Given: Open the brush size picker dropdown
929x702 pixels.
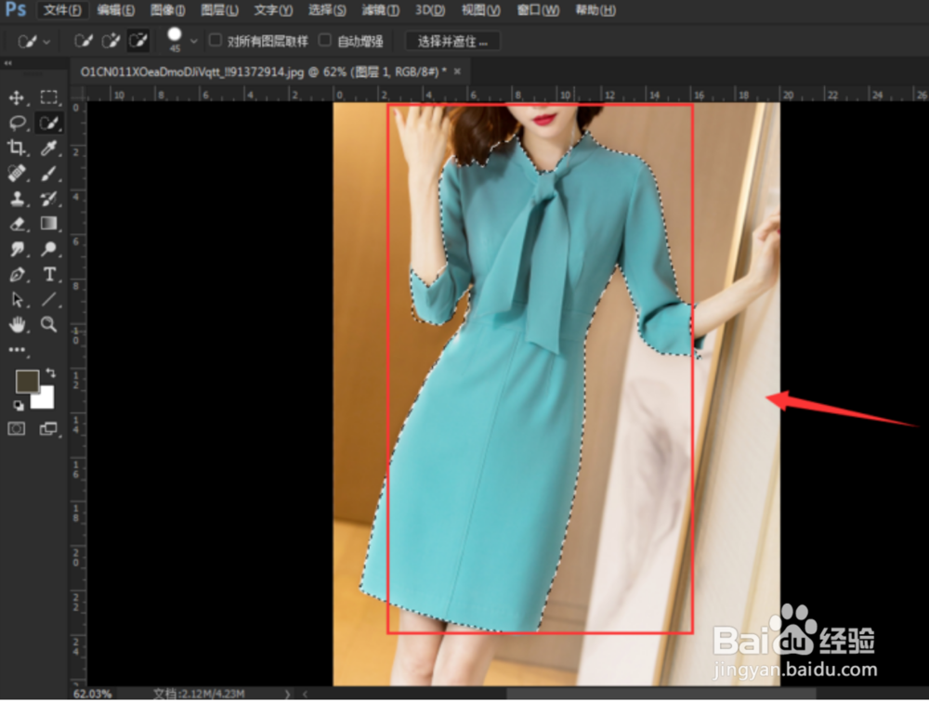Looking at the screenshot, I should tap(194, 42).
